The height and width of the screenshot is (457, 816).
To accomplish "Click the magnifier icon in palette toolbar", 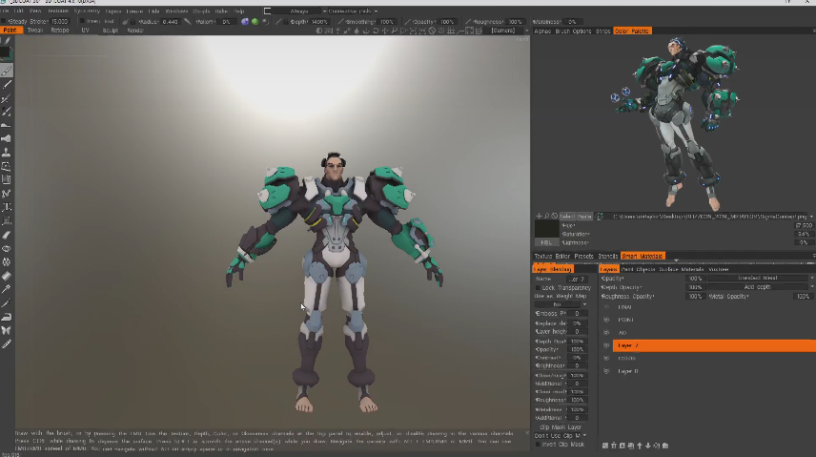I will point(546,217).
